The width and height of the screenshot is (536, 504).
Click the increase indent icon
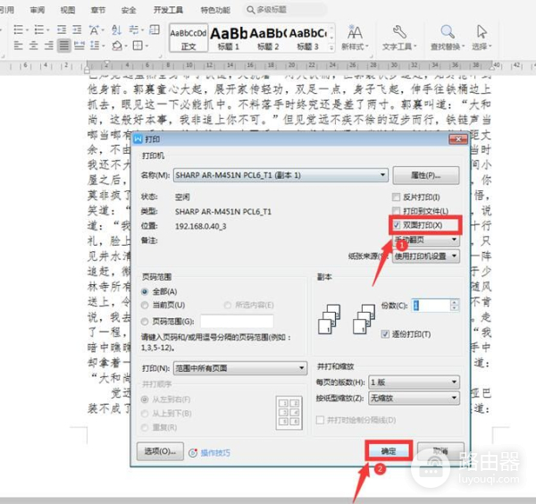(x=77, y=30)
